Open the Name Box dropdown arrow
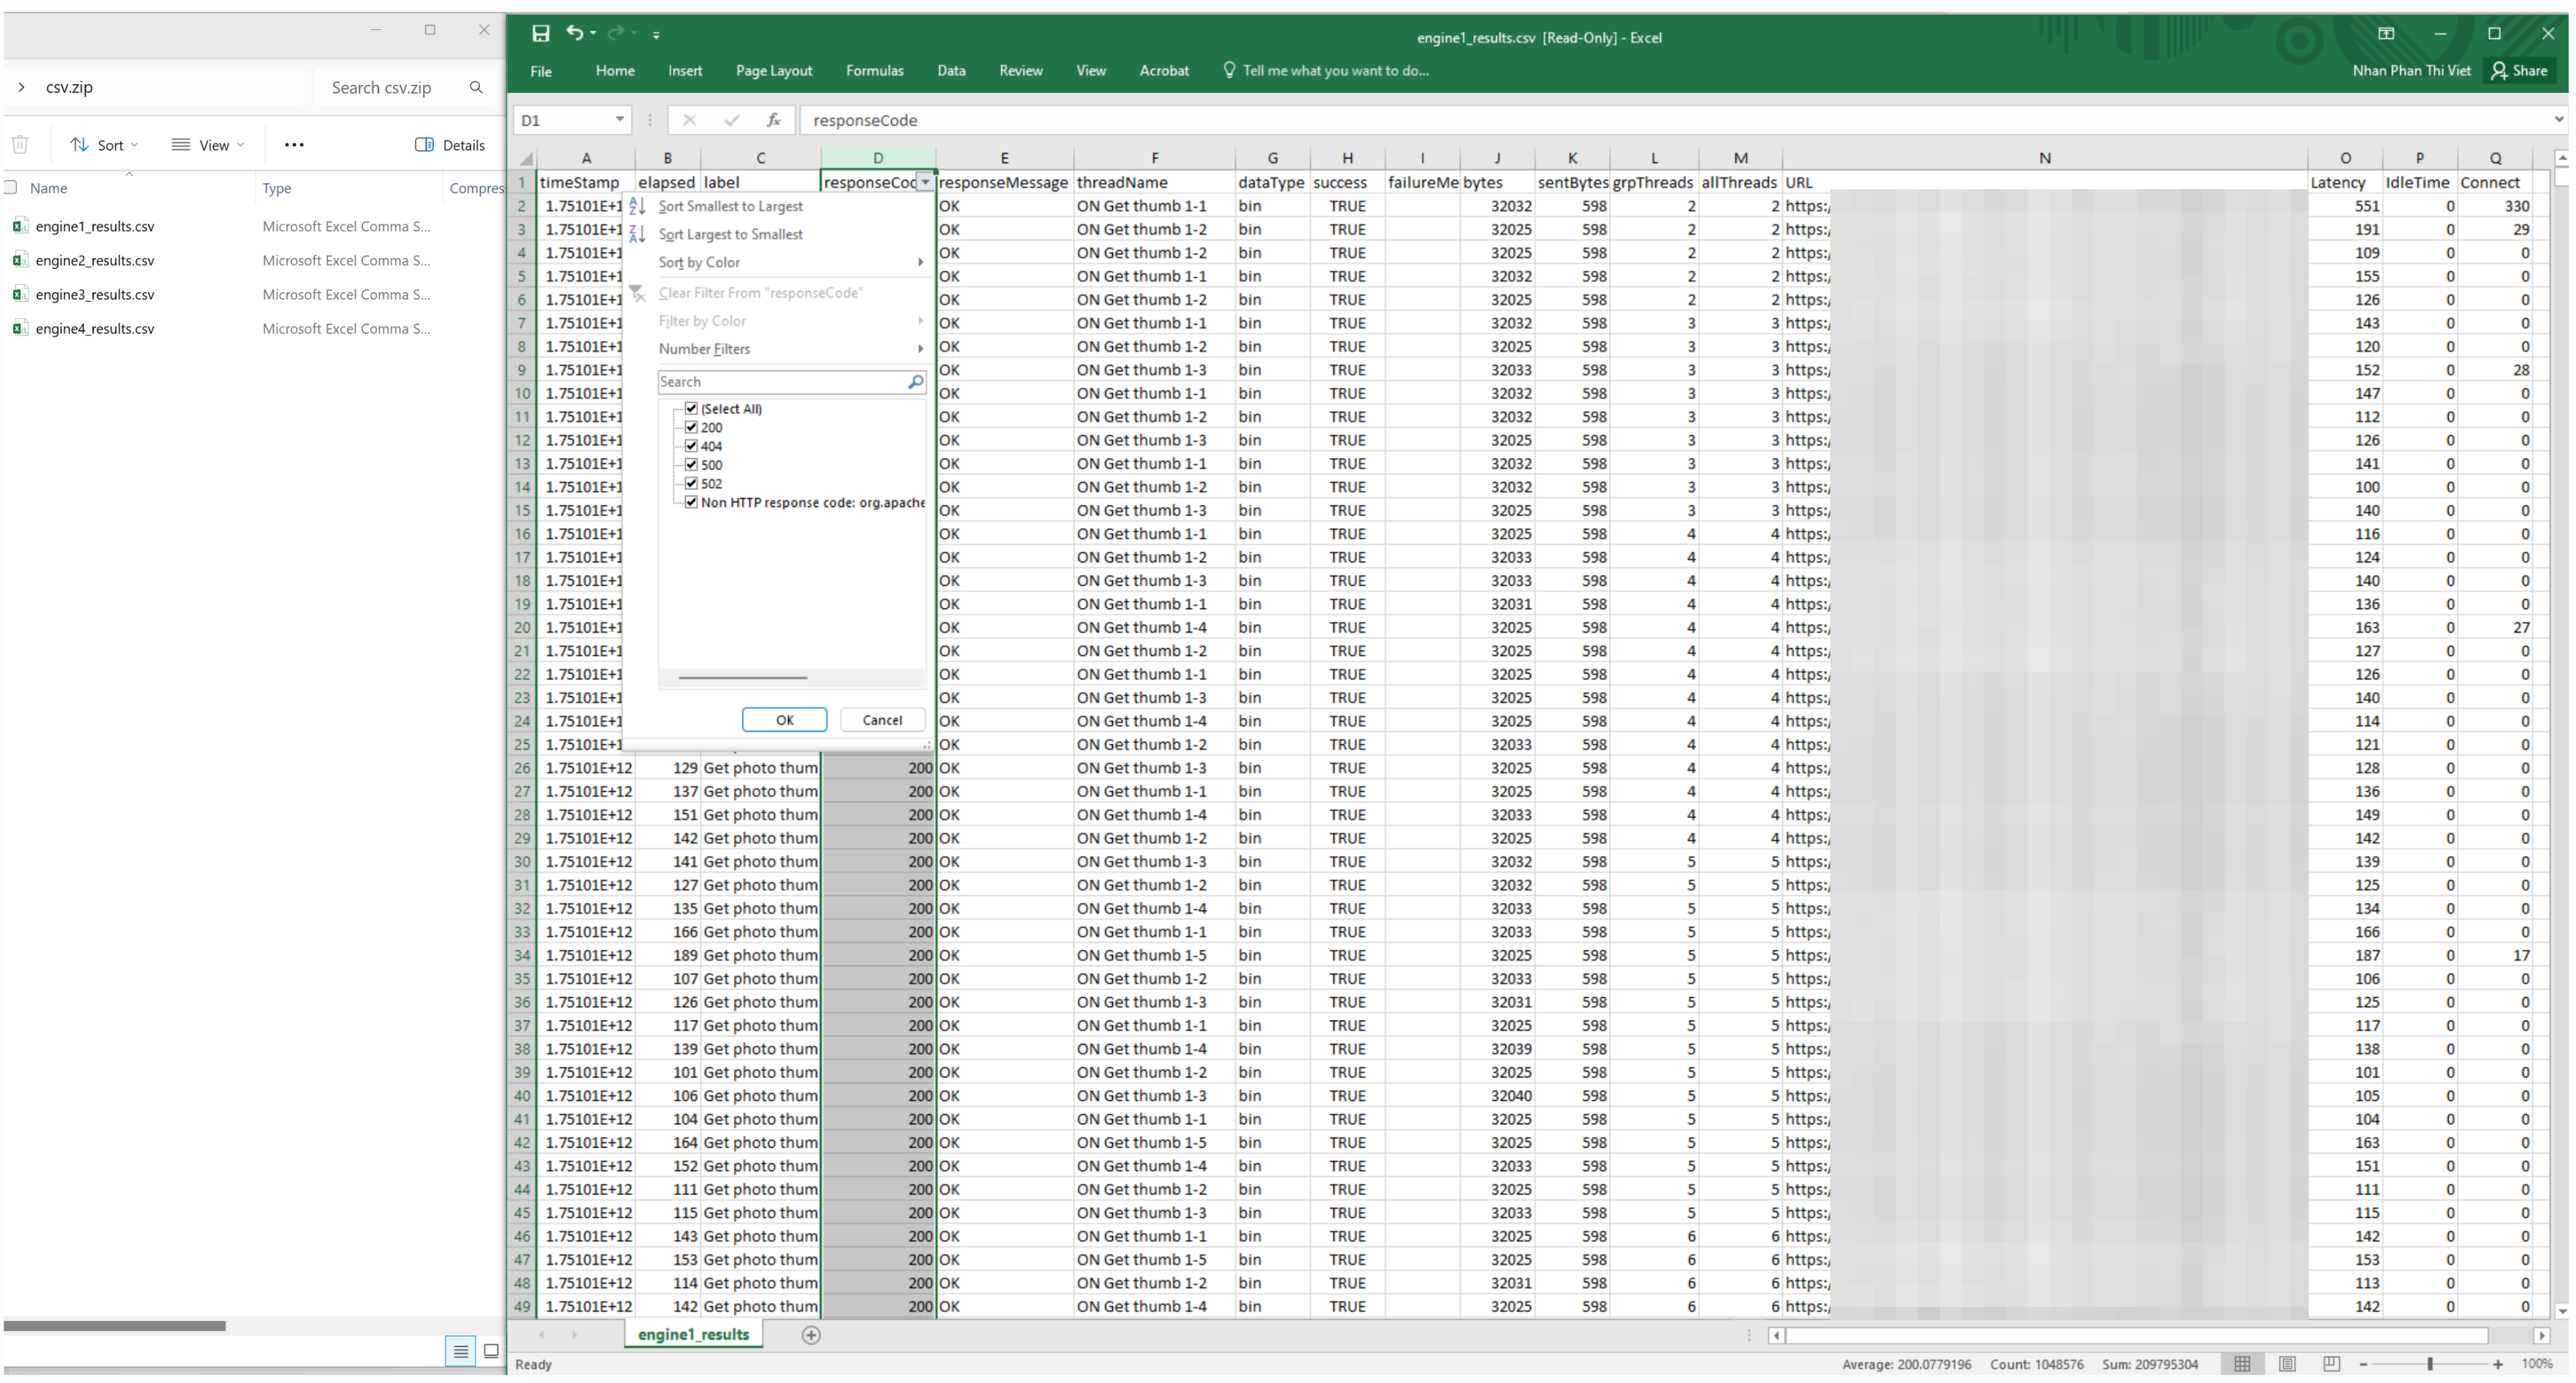This screenshot has height=1383, width=2576. 619,120
